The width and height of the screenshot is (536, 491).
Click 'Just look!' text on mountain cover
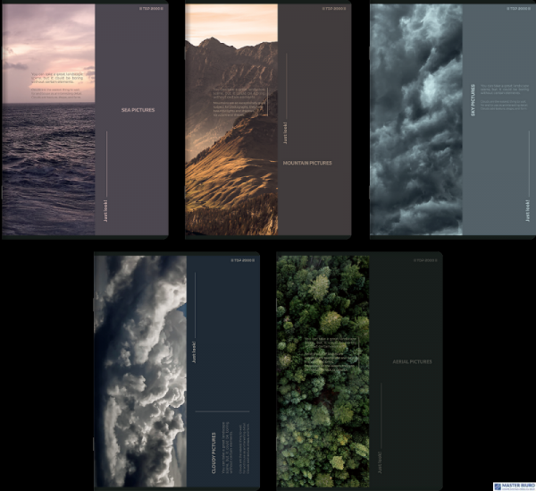pos(285,133)
